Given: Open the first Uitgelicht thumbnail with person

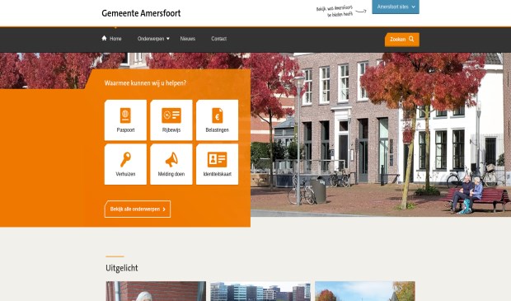Looking at the screenshot, I should [x=156, y=291].
